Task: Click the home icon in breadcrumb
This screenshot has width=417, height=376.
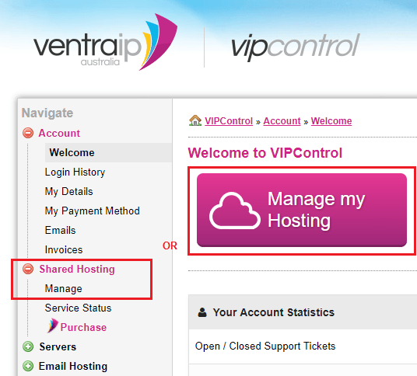Action: (x=195, y=120)
